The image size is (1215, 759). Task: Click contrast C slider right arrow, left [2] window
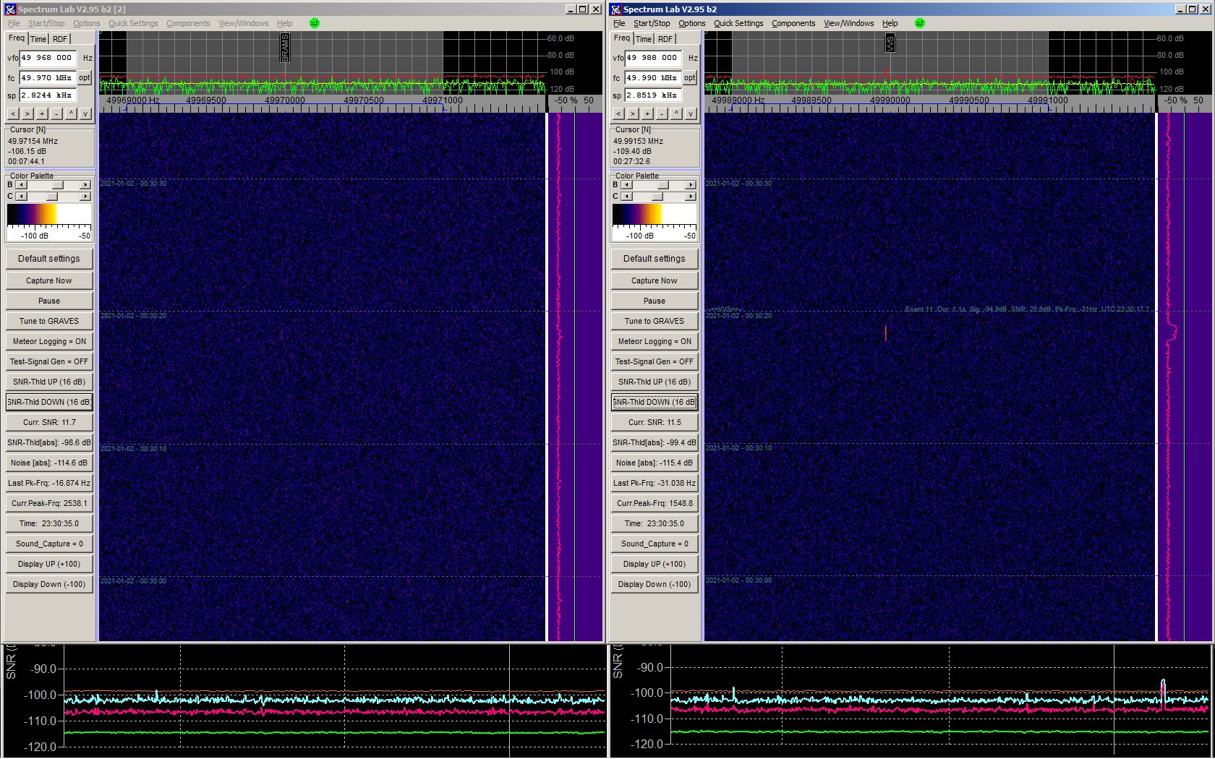pos(85,197)
